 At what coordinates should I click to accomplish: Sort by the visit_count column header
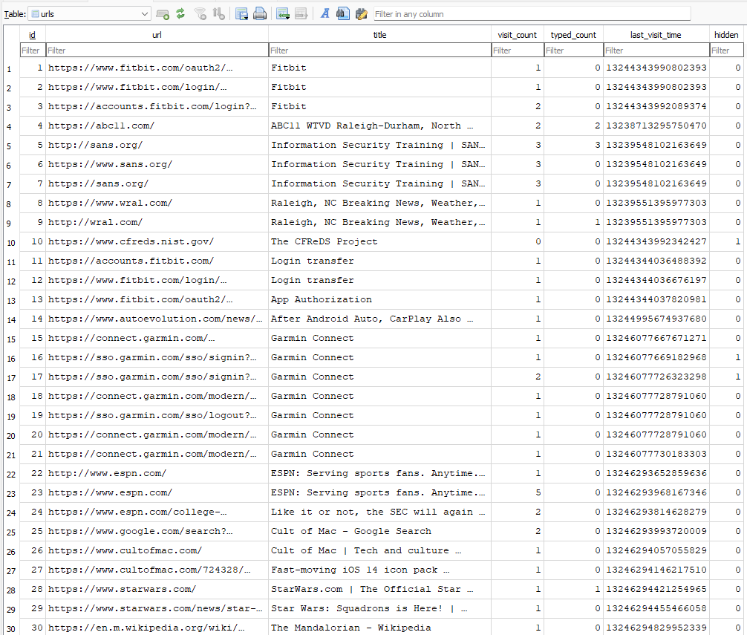[x=518, y=35]
